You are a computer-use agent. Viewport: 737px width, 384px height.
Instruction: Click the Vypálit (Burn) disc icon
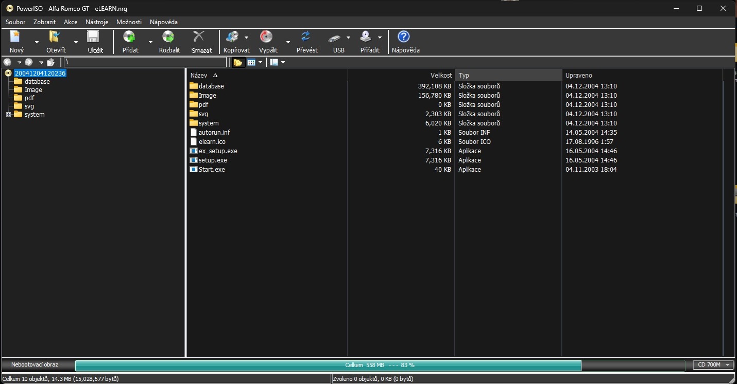click(x=266, y=37)
